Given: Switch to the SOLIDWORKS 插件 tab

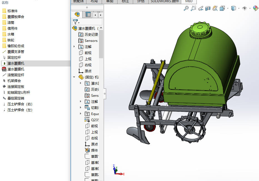Looking at the screenshot, I should pyautogui.click(x=165, y=1).
